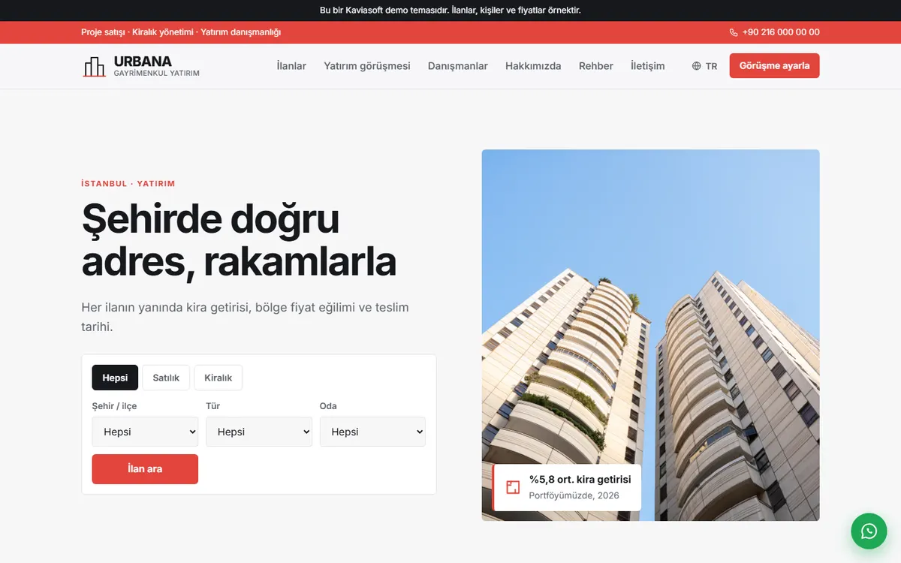Viewport: 901px width, 563px height.
Task: Click the İlan ara search button
Action: [x=145, y=469]
